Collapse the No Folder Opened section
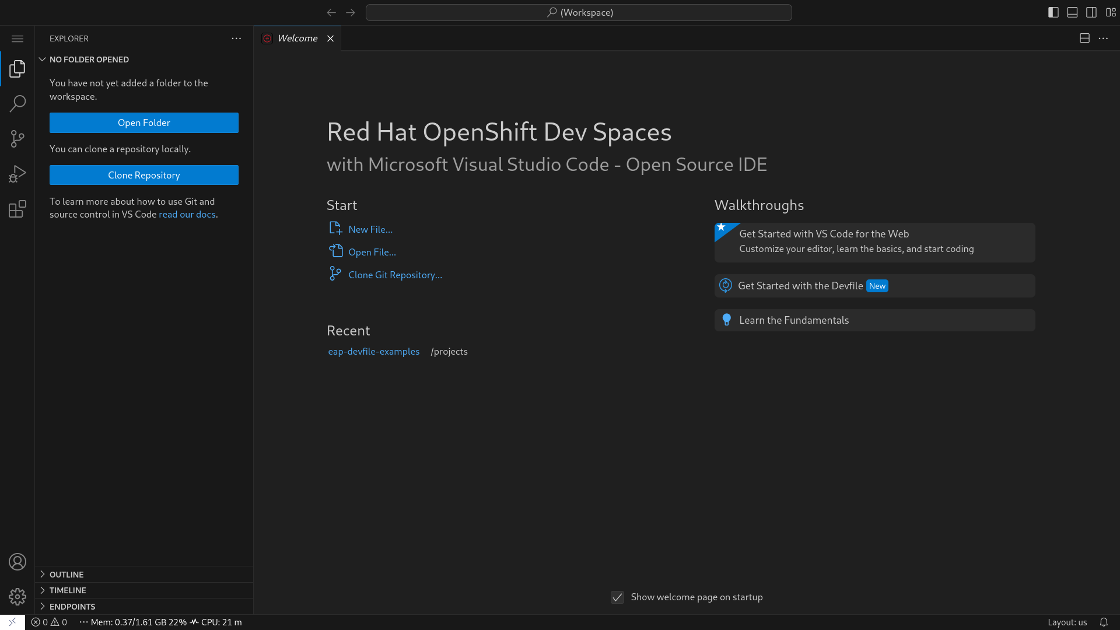This screenshot has height=630, width=1120. [x=89, y=60]
